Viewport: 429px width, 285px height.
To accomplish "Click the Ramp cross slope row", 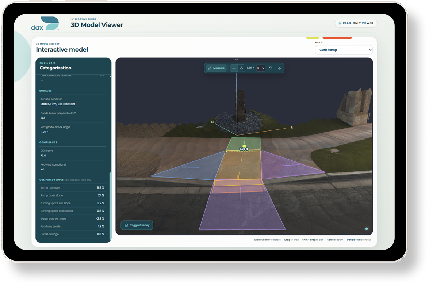I will pos(72,195).
